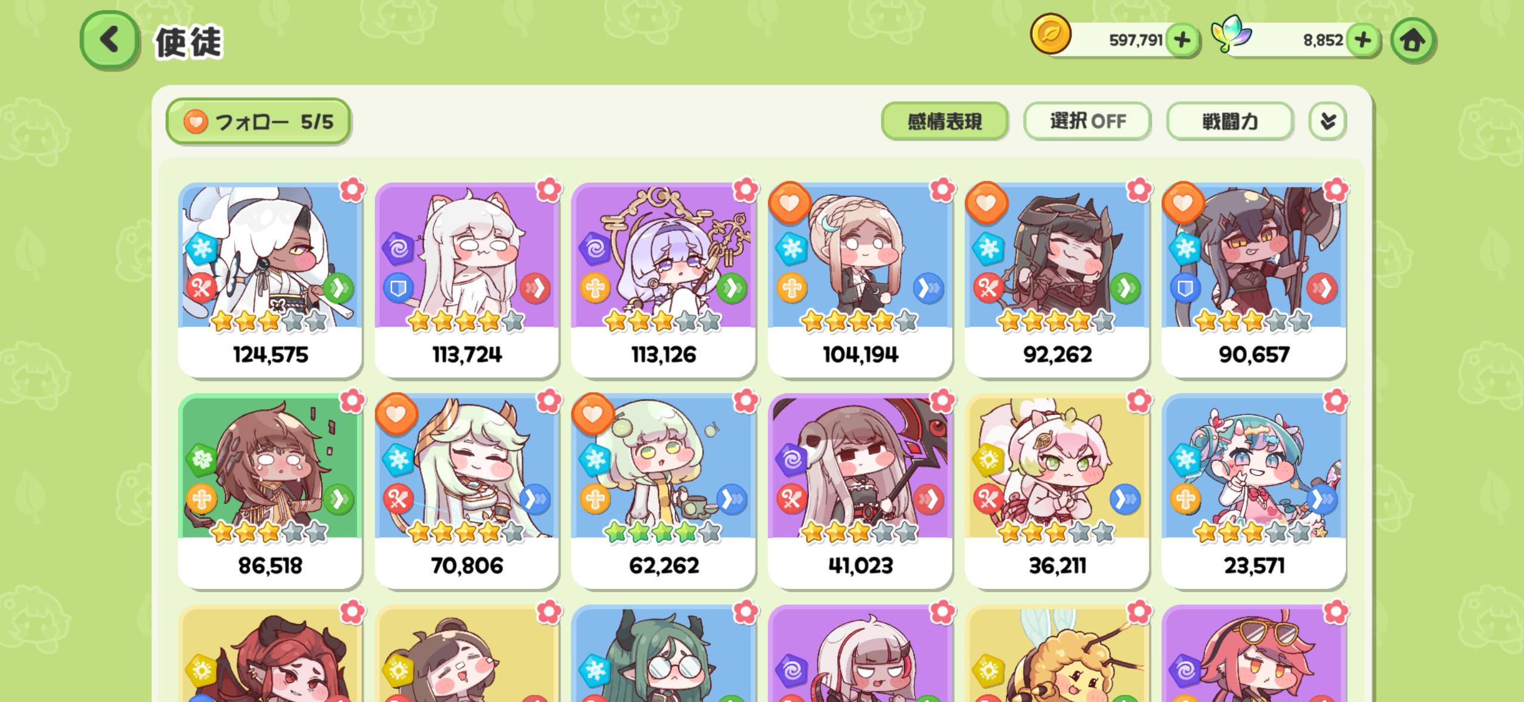Viewport: 1524px width, 702px height.
Task: Click the gold leaf coin icon
Action: [1051, 35]
